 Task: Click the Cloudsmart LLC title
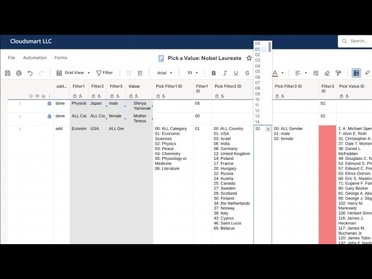tap(31, 41)
